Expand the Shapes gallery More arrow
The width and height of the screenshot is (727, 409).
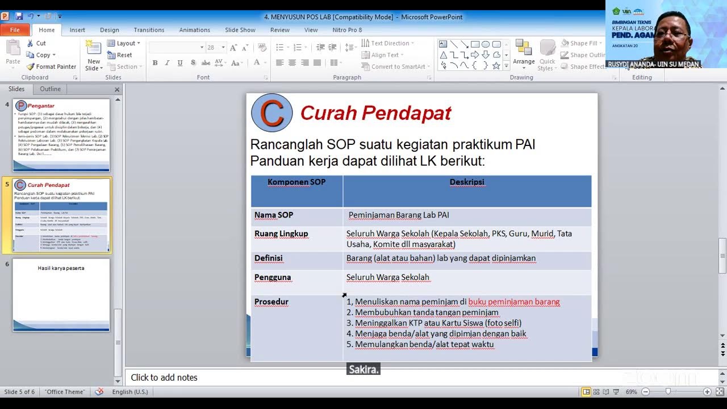[505, 67]
